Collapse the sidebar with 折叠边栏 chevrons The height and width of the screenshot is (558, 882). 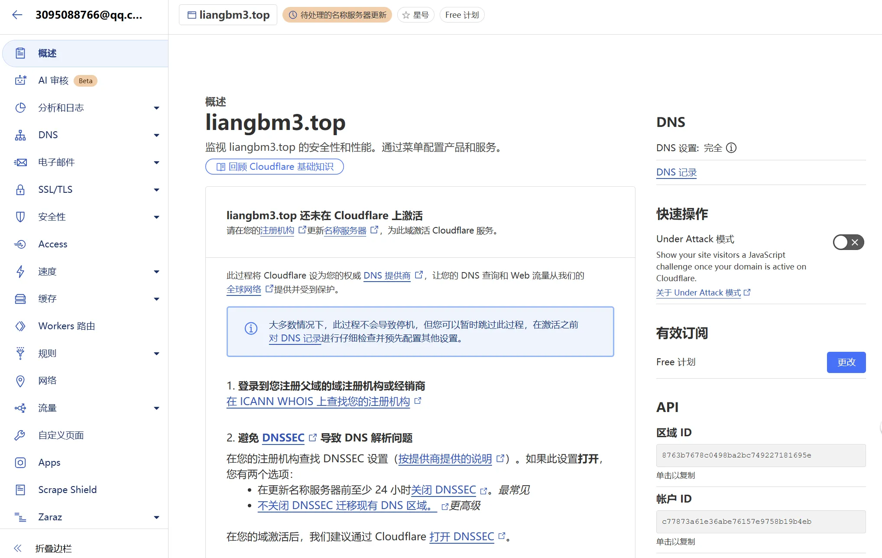(x=18, y=548)
